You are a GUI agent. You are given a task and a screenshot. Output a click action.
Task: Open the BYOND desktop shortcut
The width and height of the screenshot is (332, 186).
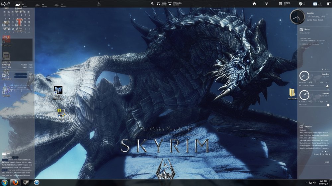click(x=6, y=91)
